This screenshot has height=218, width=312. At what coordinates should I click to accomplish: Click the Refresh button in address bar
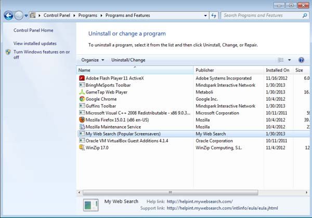pyautogui.click(x=214, y=16)
